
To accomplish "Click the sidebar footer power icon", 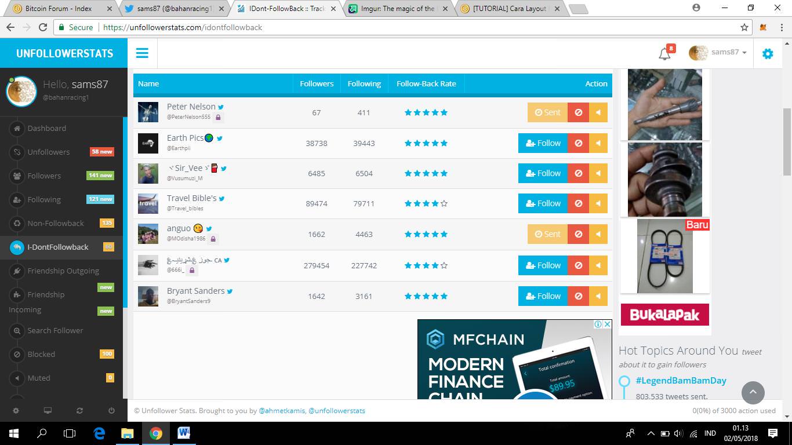I will pos(111,410).
